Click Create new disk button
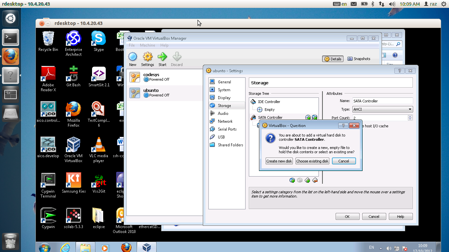This screenshot has width=449, height=252. tap(279, 161)
